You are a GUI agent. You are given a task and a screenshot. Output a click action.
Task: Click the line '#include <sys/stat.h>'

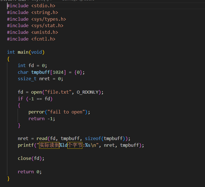tap(35, 25)
